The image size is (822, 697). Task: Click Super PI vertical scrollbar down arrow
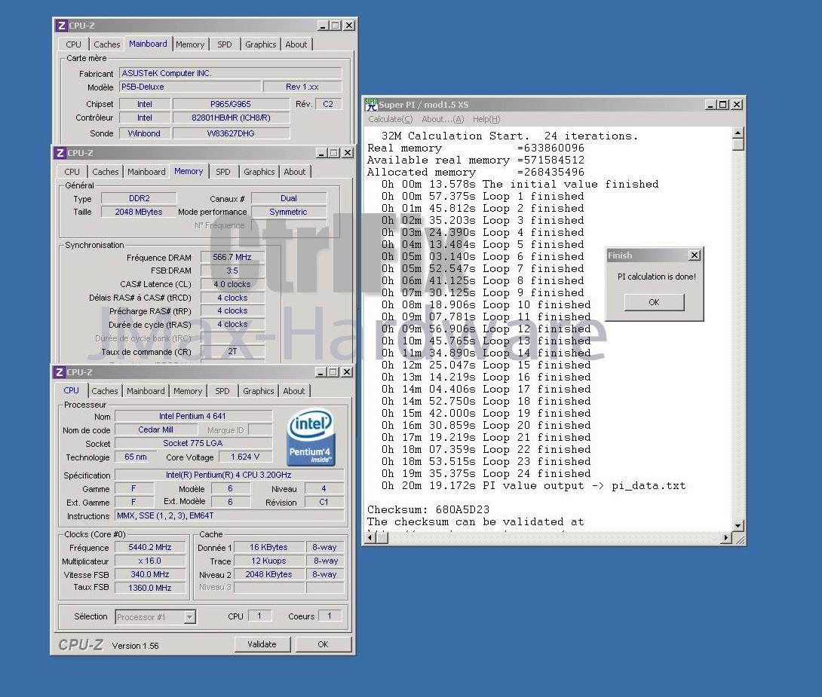(738, 526)
